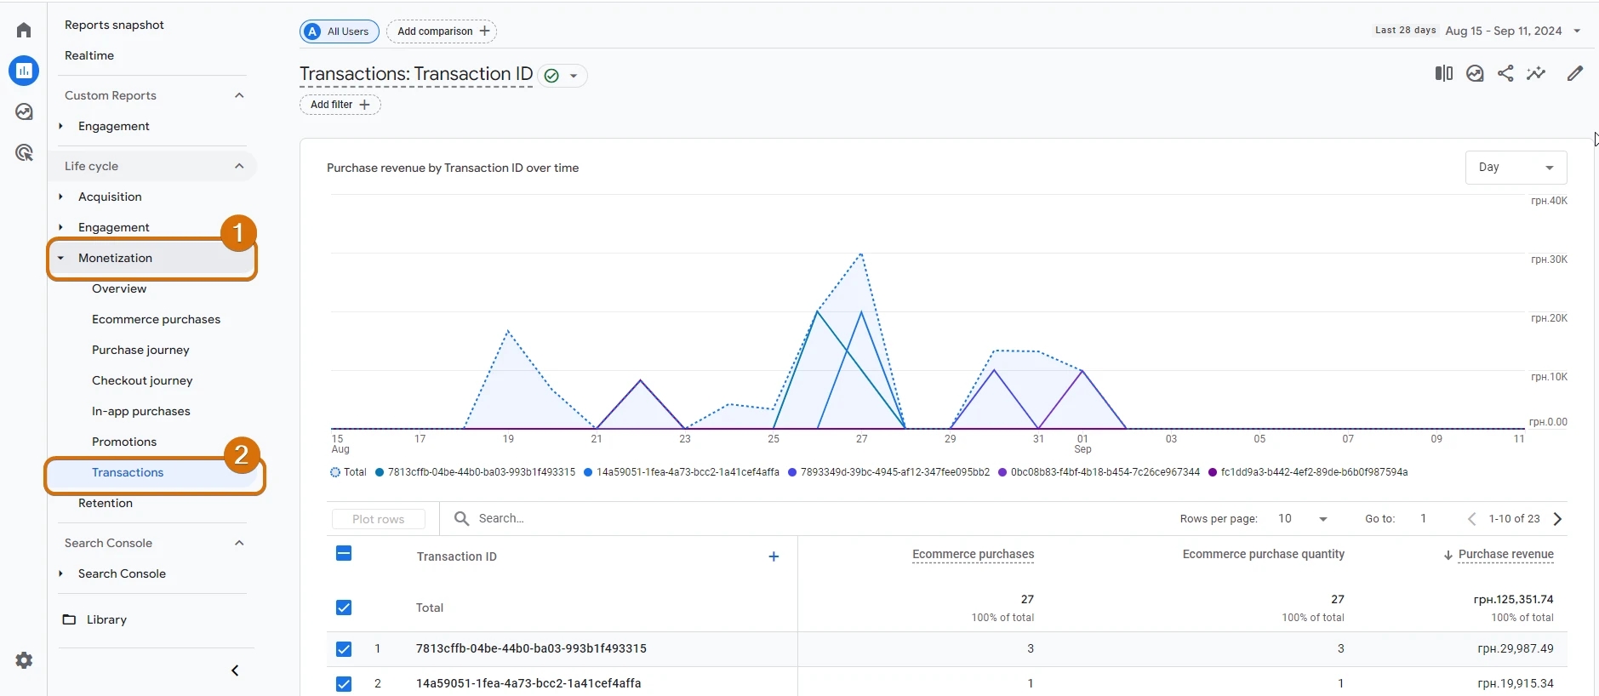Open Checkout journey report

pyautogui.click(x=142, y=380)
